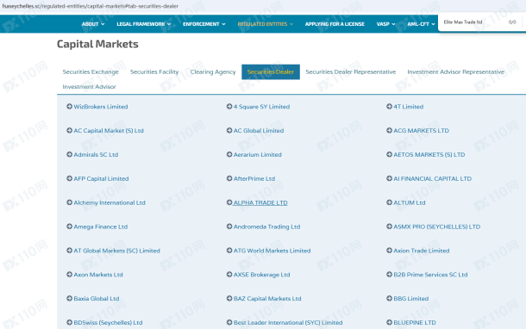This screenshot has height=329, width=526.
Task: Open the BBG Limited link
Action: (411, 299)
